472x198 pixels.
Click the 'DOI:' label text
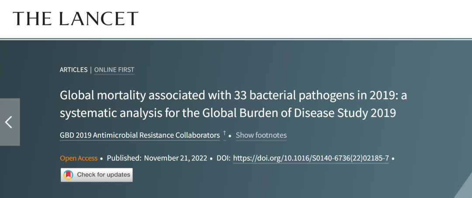[223, 158]
